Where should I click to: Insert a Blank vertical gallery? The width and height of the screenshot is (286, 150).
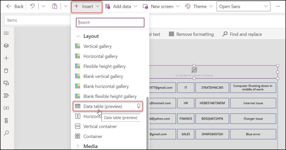(x=103, y=76)
